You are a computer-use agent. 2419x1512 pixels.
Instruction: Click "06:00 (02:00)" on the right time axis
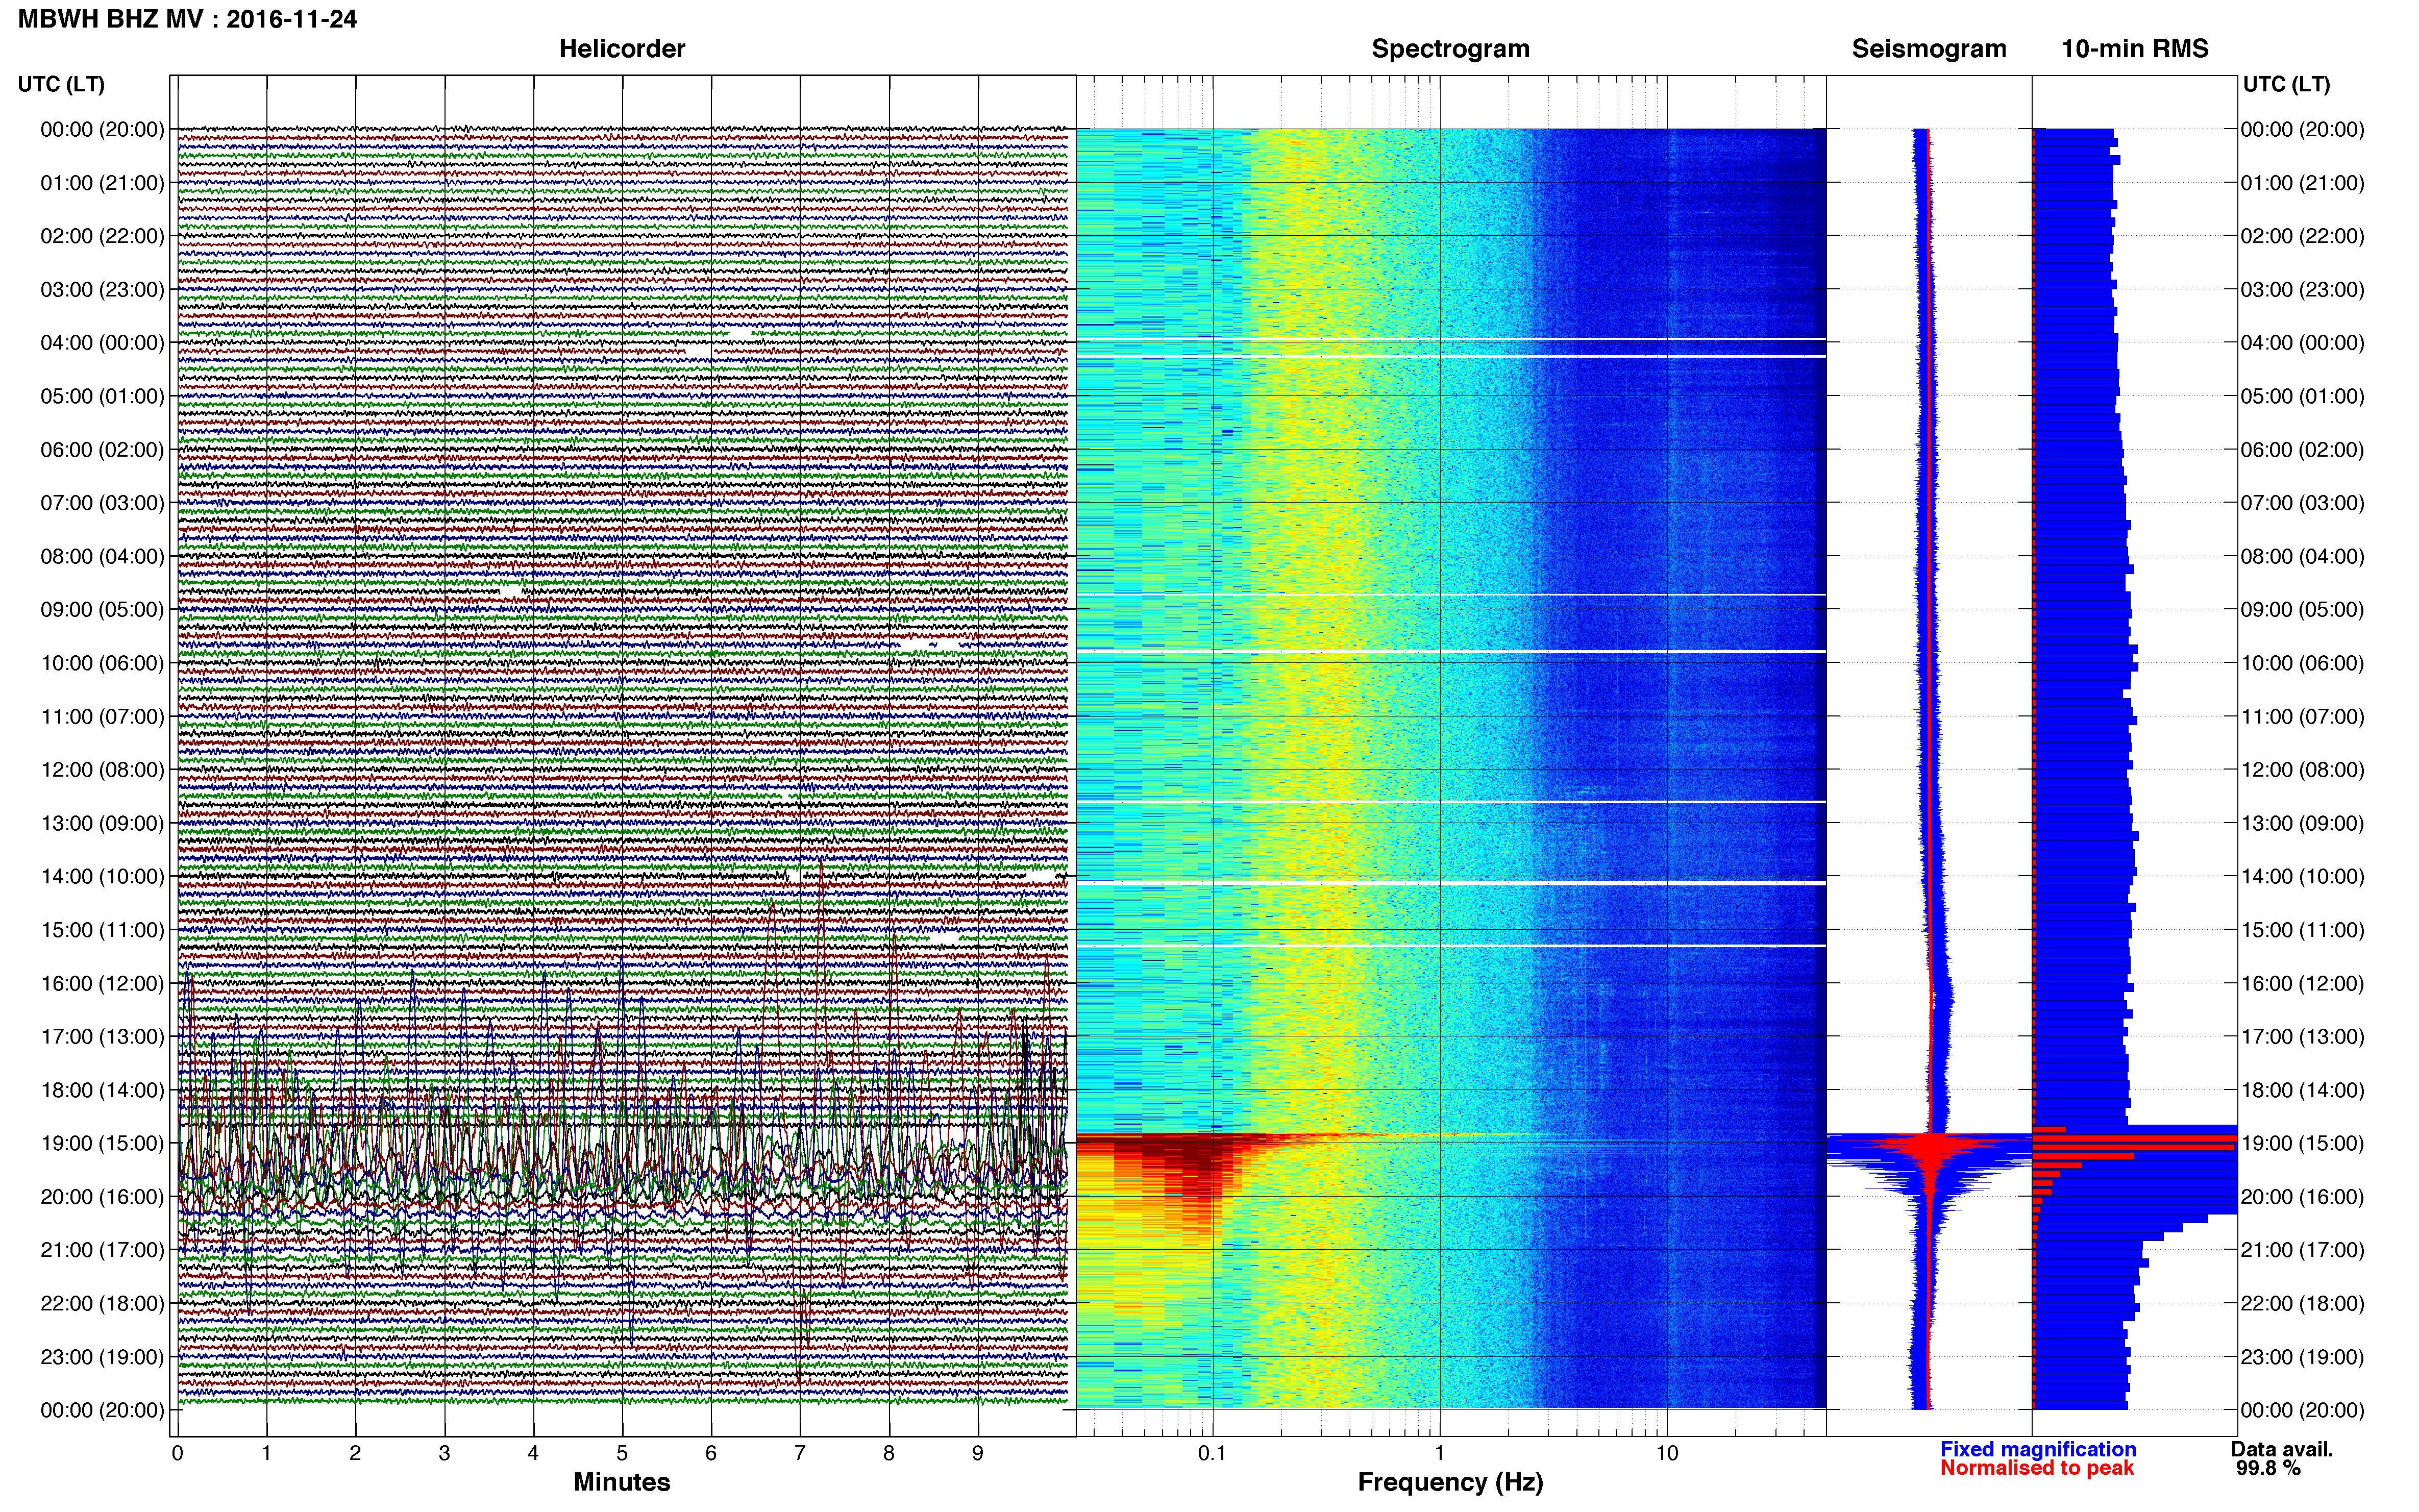[x=2302, y=450]
